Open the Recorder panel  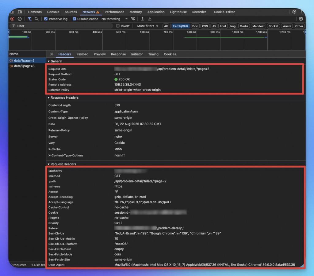[199, 12]
